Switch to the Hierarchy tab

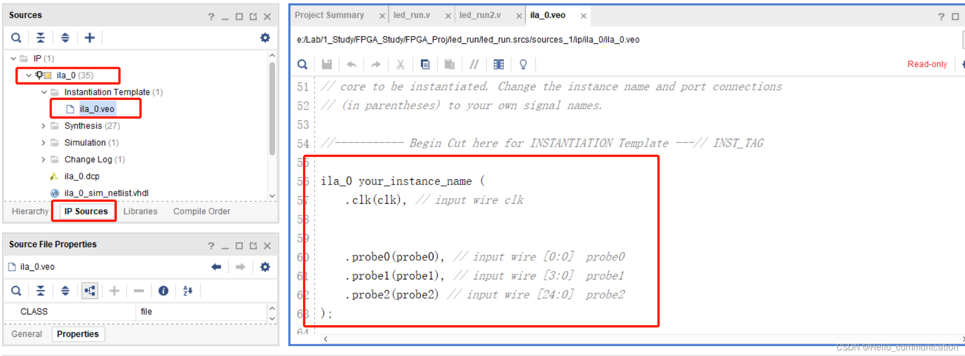(30, 211)
